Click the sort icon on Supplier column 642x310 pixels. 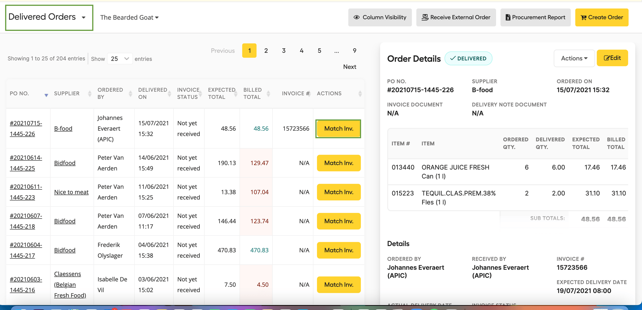tap(90, 93)
